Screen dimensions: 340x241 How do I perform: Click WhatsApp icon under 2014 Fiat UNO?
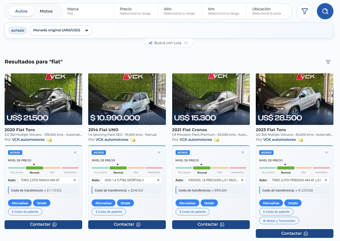click(x=138, y=224)
